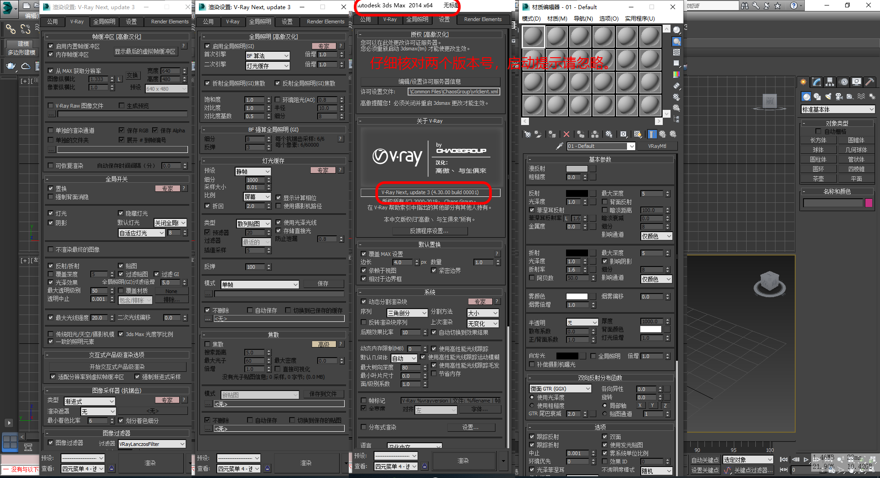Image resolution: width=880 pixels, height=478 pixels.
Task: Select the Lights category icon
Action: click(828, 97)
